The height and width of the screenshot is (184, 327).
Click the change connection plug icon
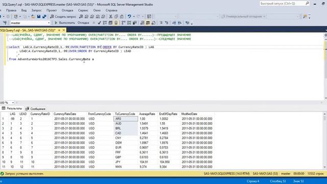[x=5, y=23]
